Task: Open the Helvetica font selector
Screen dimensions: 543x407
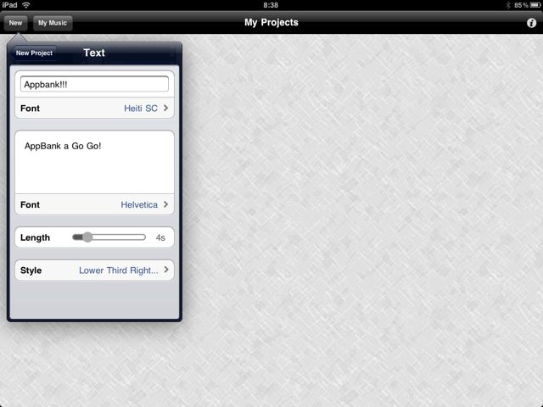Action: (x=94, y=204)
